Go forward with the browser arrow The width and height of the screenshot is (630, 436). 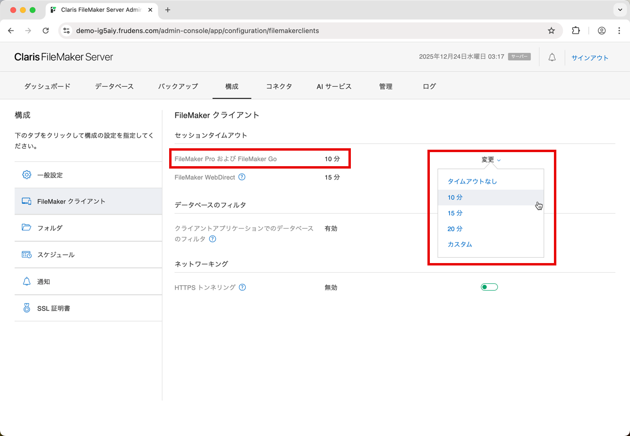(x=28, y=31)
